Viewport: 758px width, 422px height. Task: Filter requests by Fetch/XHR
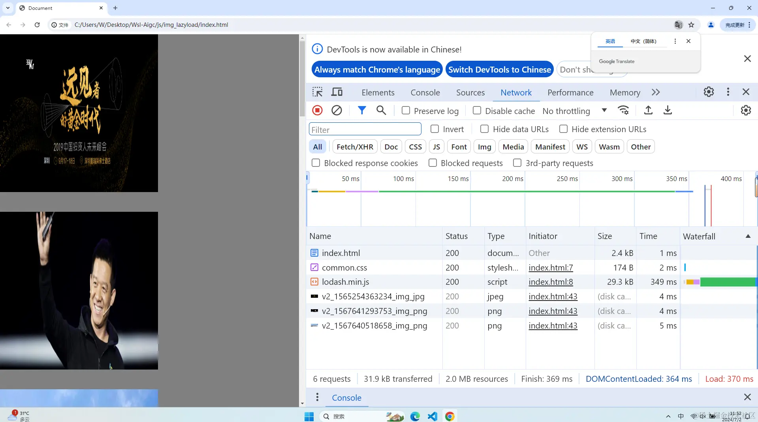pos(355,147)
